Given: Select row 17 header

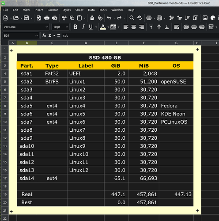Looking at the screenshot, I should pyautogui.click(x=5, y=178).
